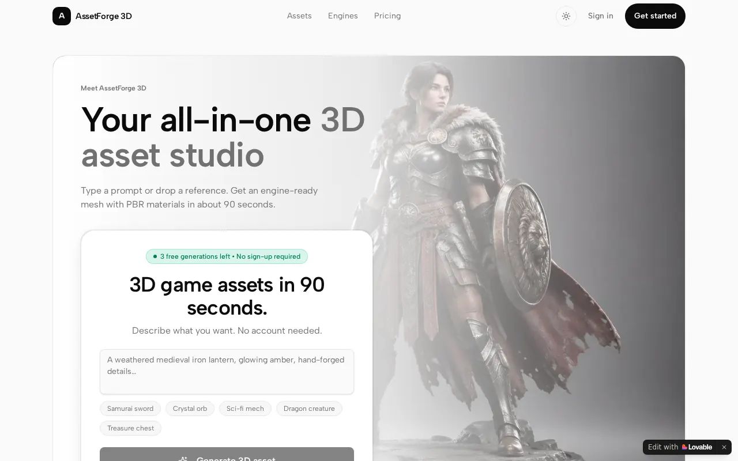Select the Sci-fi mech suggestion chip

click(x=245, y=409)
